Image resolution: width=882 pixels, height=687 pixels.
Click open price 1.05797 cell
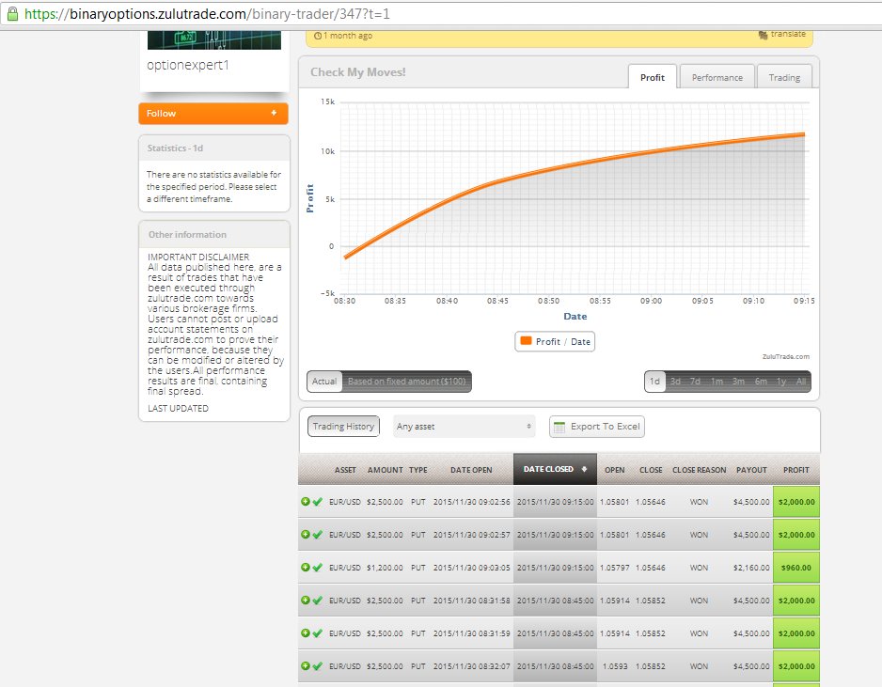point(614,568)
